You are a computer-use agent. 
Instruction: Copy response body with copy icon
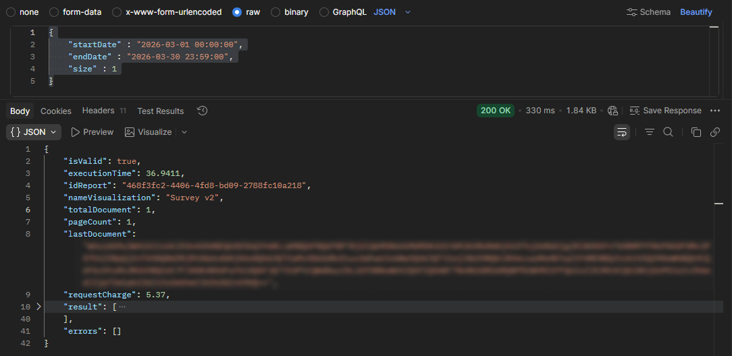click(696, 132)
